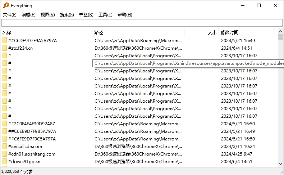
Task: Select folder icon of ##C6DE9D7F9A5A797A
Action: [x=5, y=40]
